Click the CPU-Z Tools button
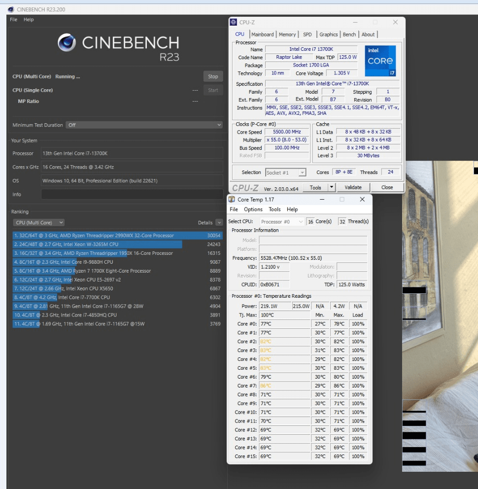Screen dimensions: 478x489 click(x=315, y=187)
